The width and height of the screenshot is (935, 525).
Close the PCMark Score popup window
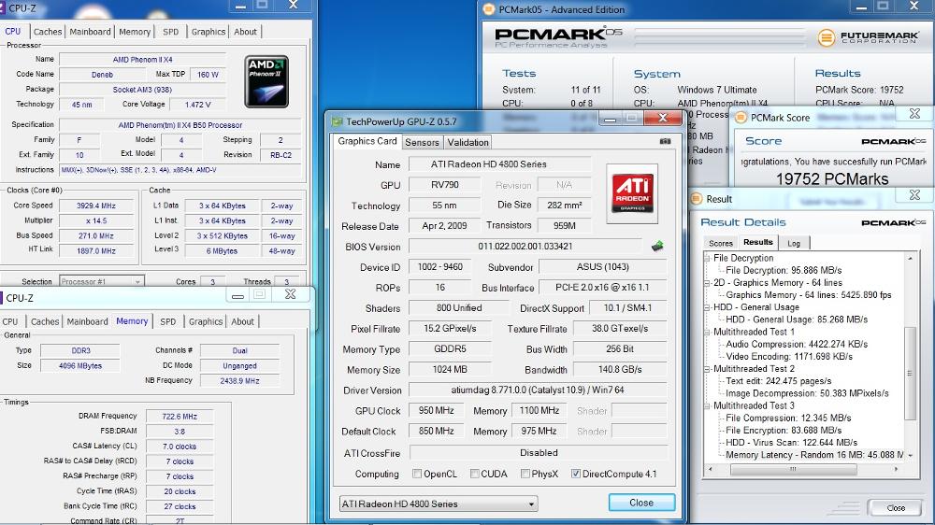(x=914, y=113)
